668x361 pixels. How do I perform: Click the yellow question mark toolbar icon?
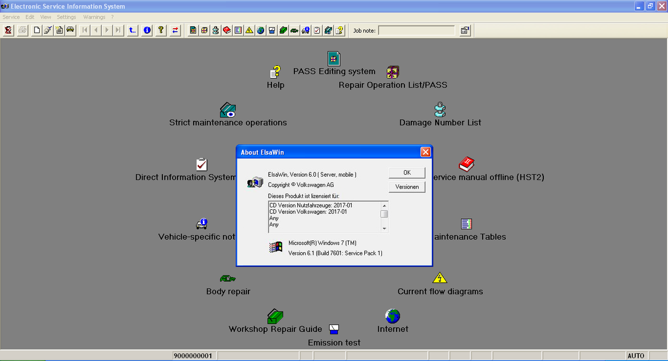pos(161,30)
